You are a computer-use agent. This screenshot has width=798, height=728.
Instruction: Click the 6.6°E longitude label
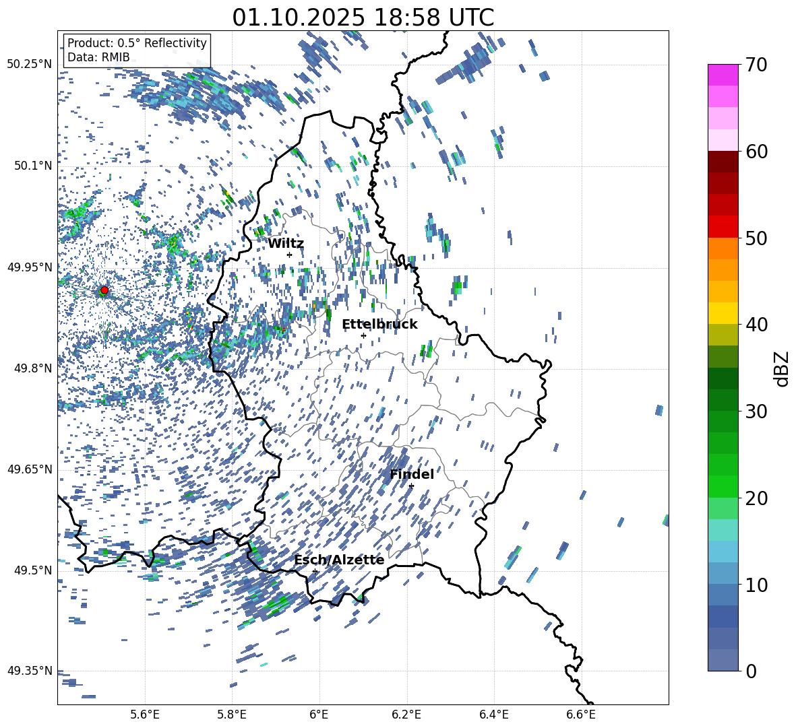point(581,715)
